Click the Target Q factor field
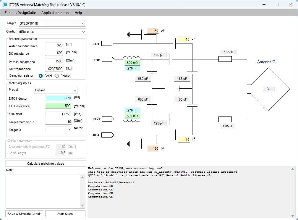This screenshot has height=220, width=298. (58, 129)
